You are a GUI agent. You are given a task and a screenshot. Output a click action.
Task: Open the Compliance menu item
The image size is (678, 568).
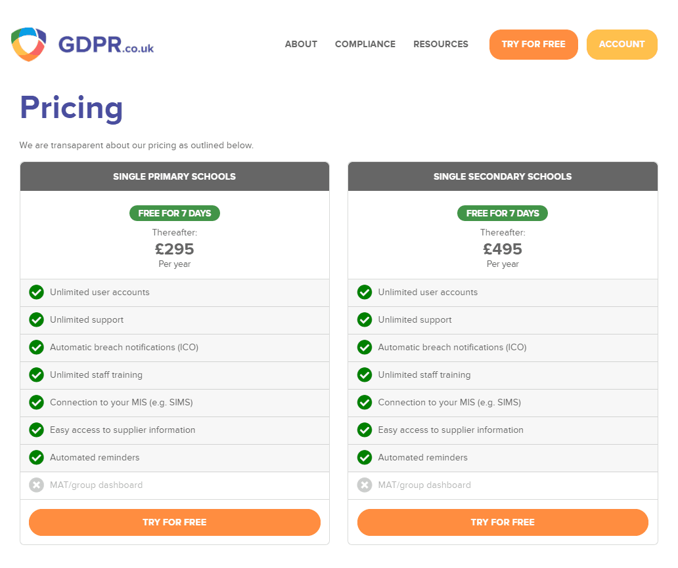point(365,44)
